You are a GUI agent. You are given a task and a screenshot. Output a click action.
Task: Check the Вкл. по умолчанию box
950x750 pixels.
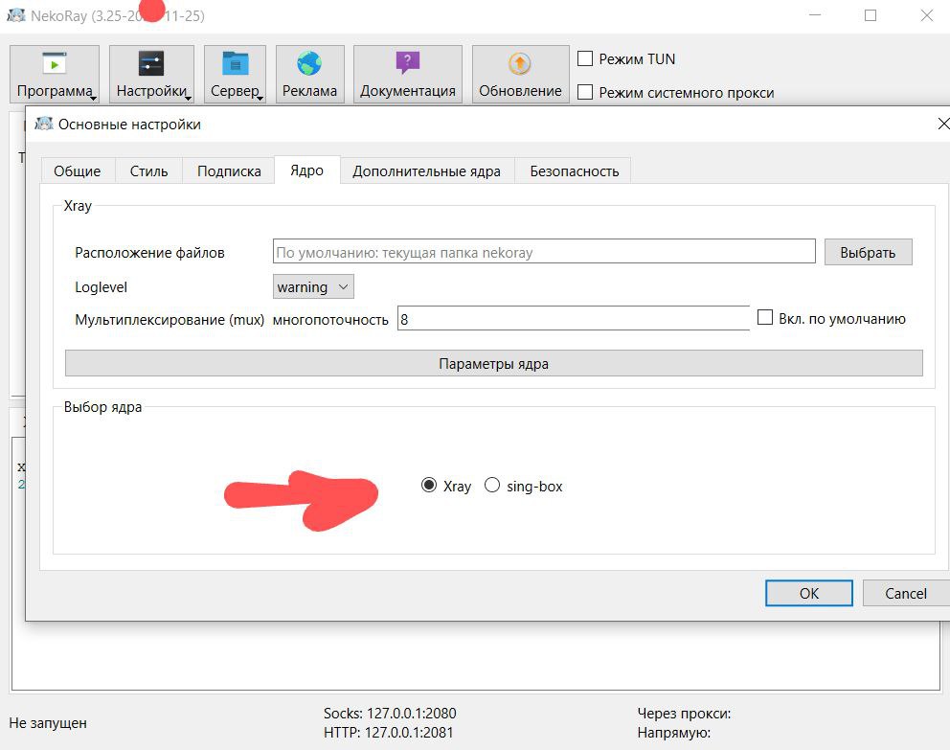click(x=764, y=318)
